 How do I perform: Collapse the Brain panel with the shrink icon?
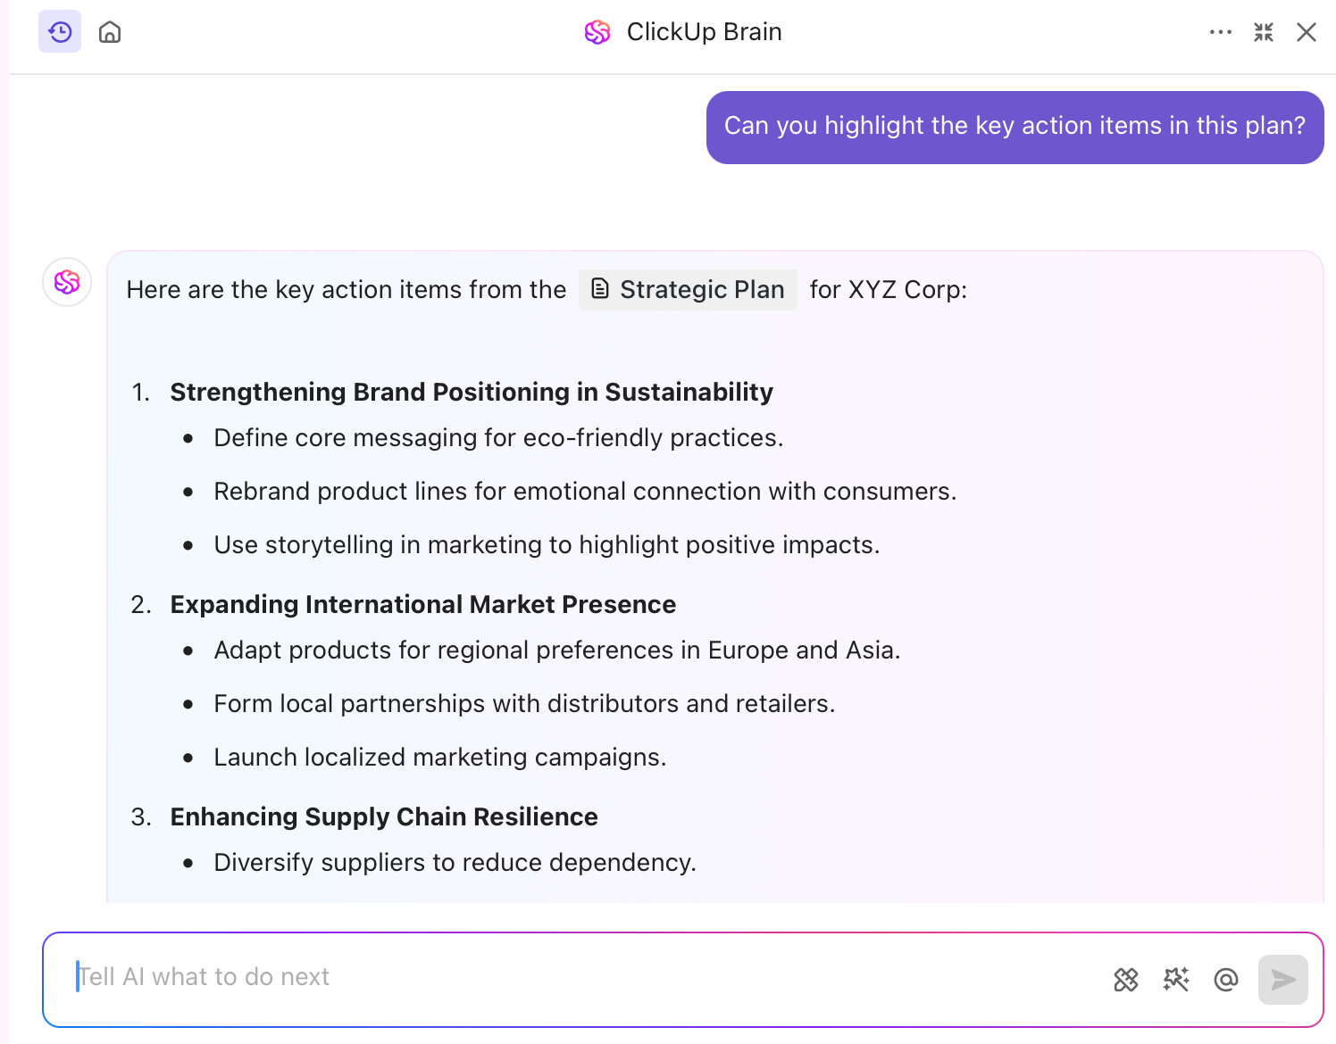(x=1263, y=32)
